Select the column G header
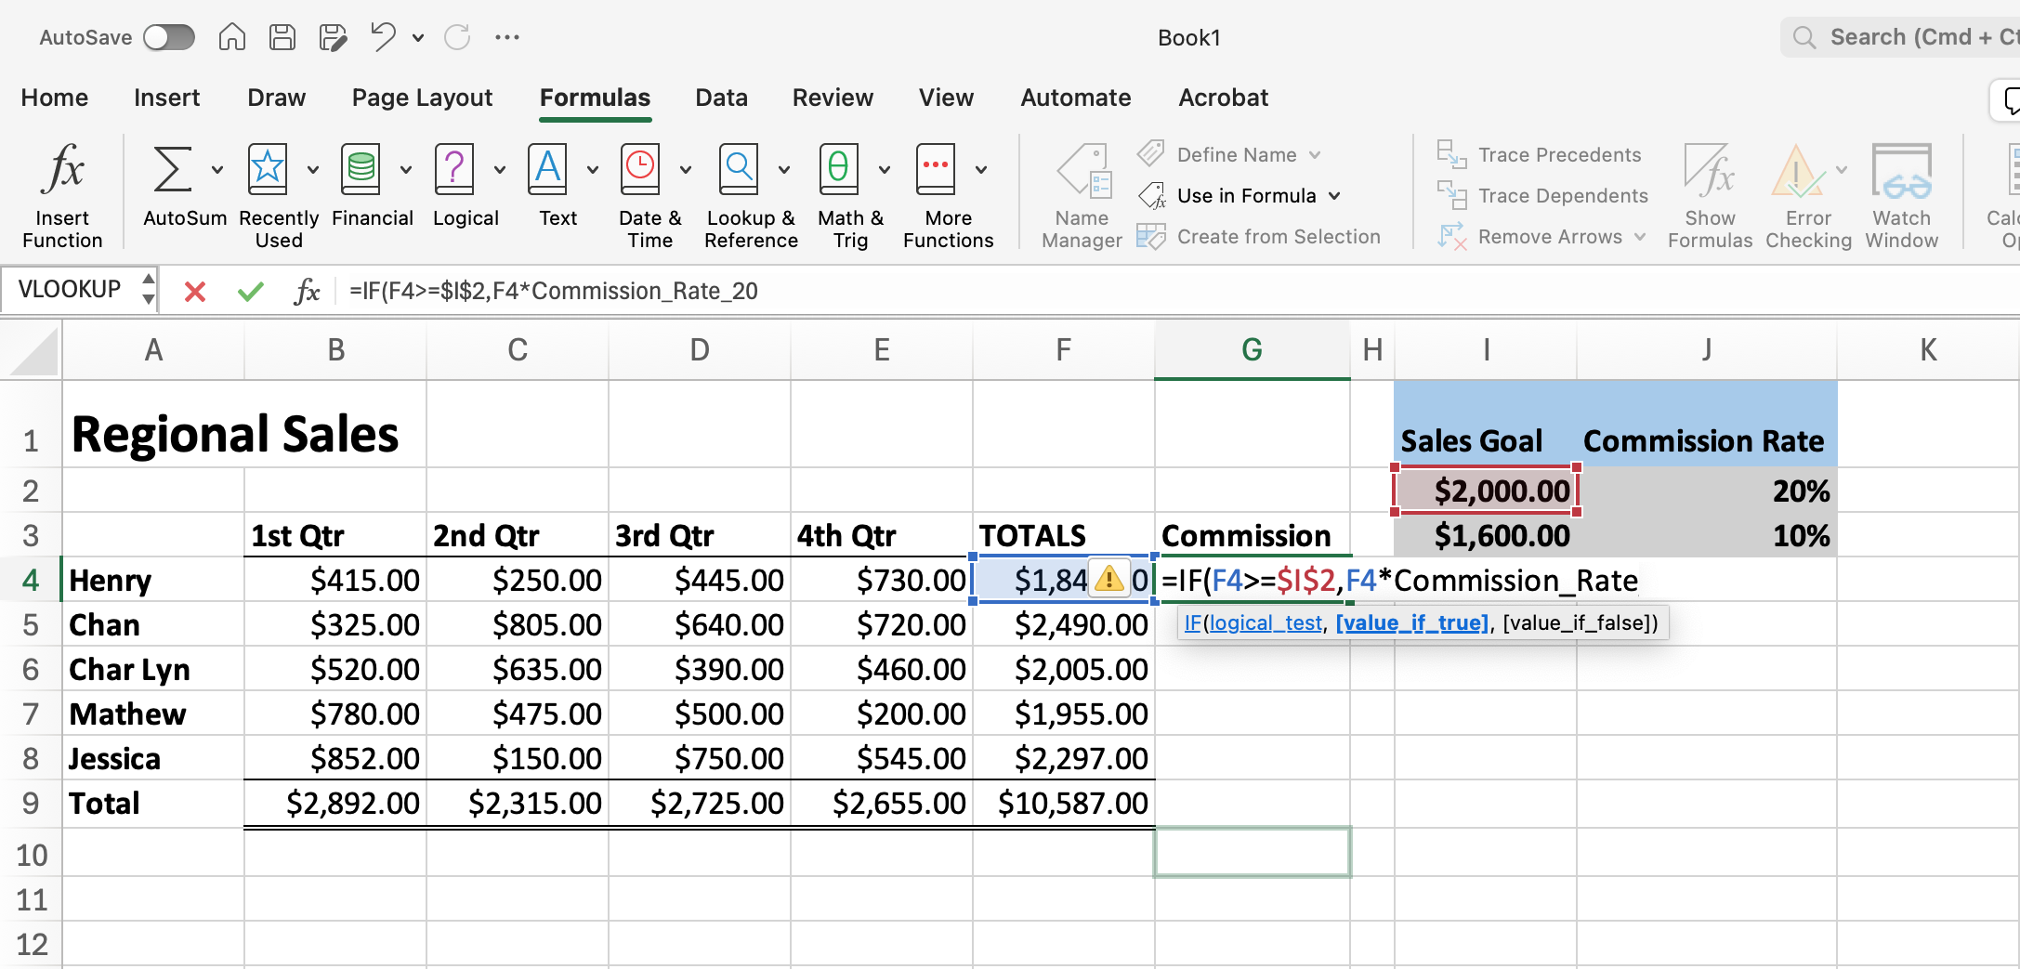Image resolution: width=2020 pixels, height=969 pixels. point(1252,350)
